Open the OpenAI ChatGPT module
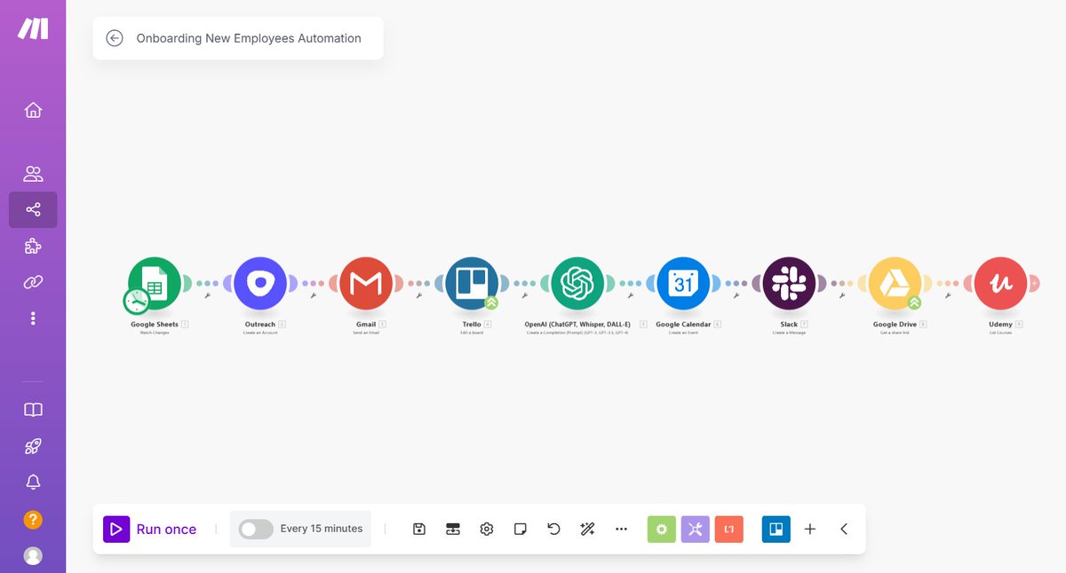 pos(577,283)
